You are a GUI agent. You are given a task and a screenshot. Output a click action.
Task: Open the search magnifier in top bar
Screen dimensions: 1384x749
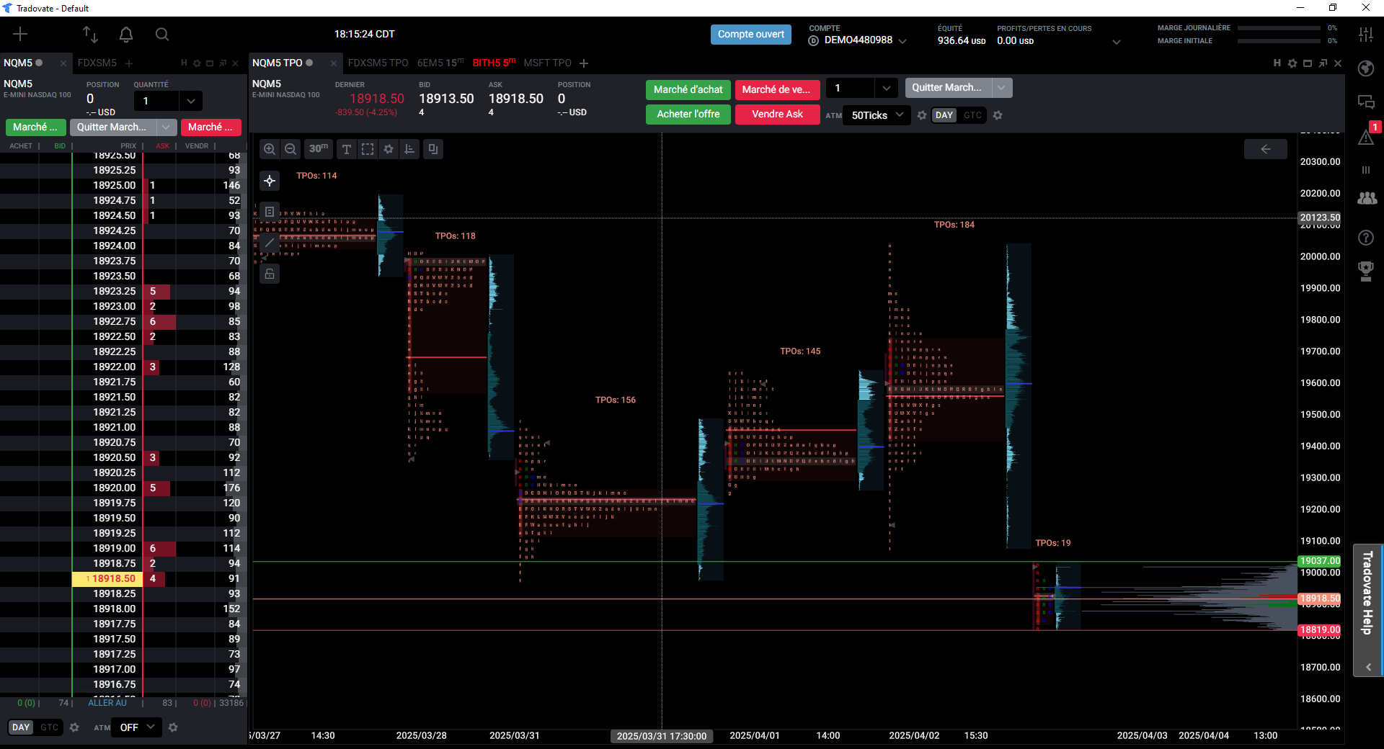point(162,34)
